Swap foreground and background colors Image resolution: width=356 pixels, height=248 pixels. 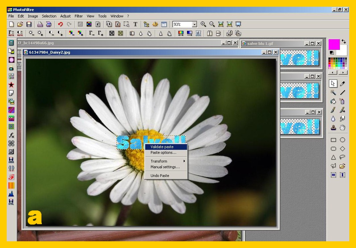click(344, 42)
